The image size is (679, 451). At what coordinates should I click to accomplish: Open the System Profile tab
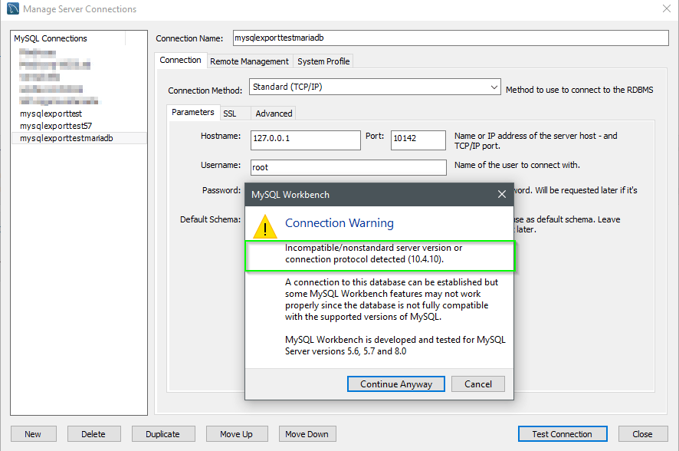[x=323, y=61]
